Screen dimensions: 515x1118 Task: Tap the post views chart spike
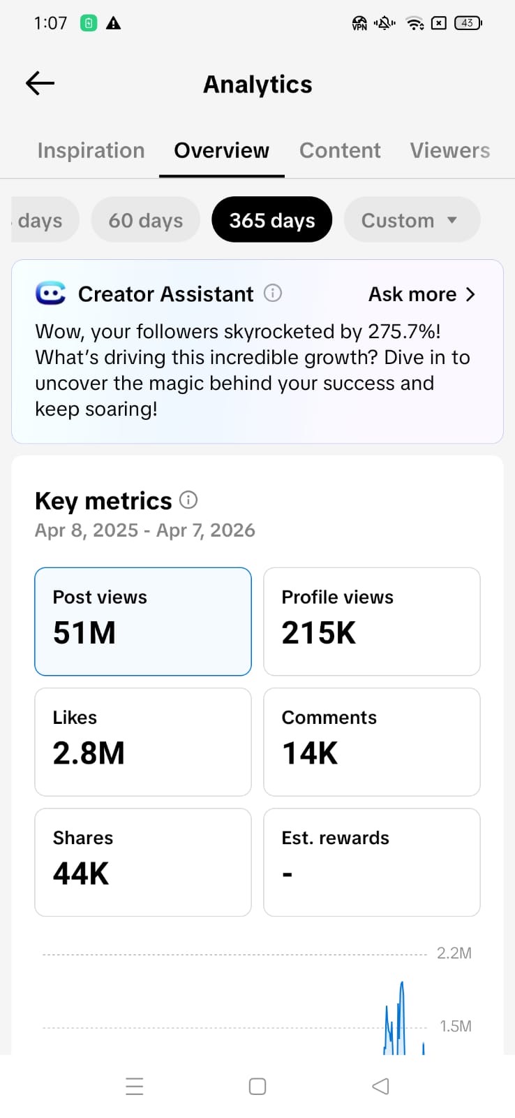click(401, 1006)
